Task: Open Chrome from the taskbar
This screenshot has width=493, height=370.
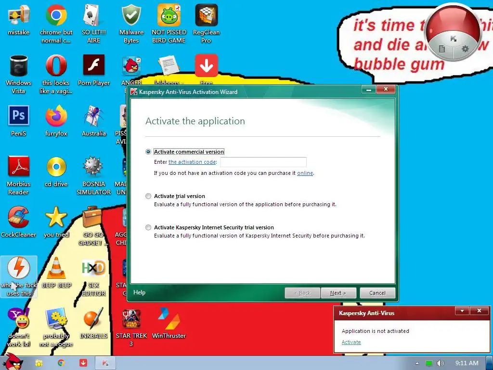Action: [61, 363]
